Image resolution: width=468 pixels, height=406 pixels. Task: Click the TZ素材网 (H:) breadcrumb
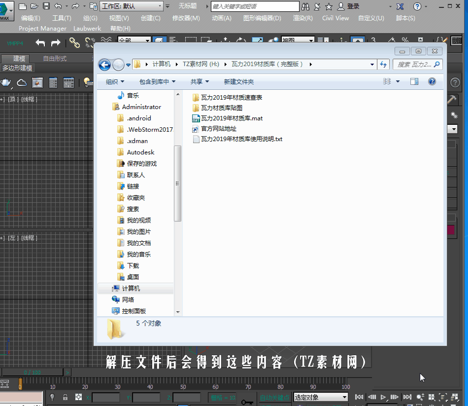pos(201,64)
